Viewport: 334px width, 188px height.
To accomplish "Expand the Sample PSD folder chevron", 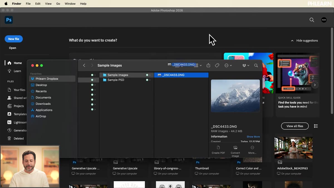I will 150,80.
